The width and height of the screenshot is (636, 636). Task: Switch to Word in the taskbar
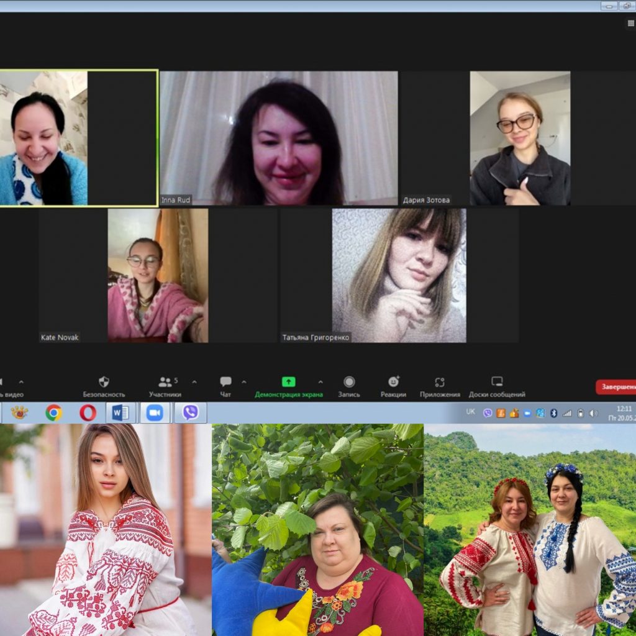point(121,412)
